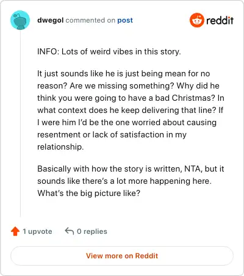The width and height of the screenshot is (244, 276).
Task: Click the line starting "Basically with how"
Action: click(x=131, y=169)
